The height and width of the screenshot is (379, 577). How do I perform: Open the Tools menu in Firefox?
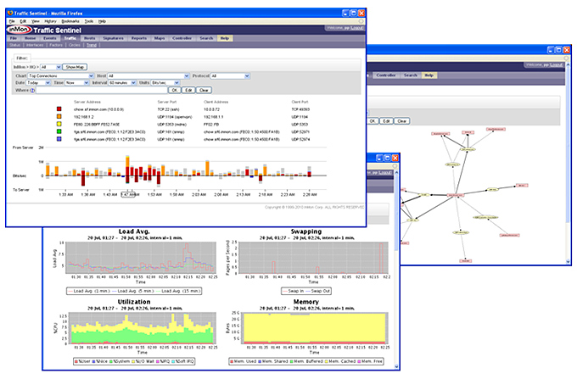click(89, 21)
